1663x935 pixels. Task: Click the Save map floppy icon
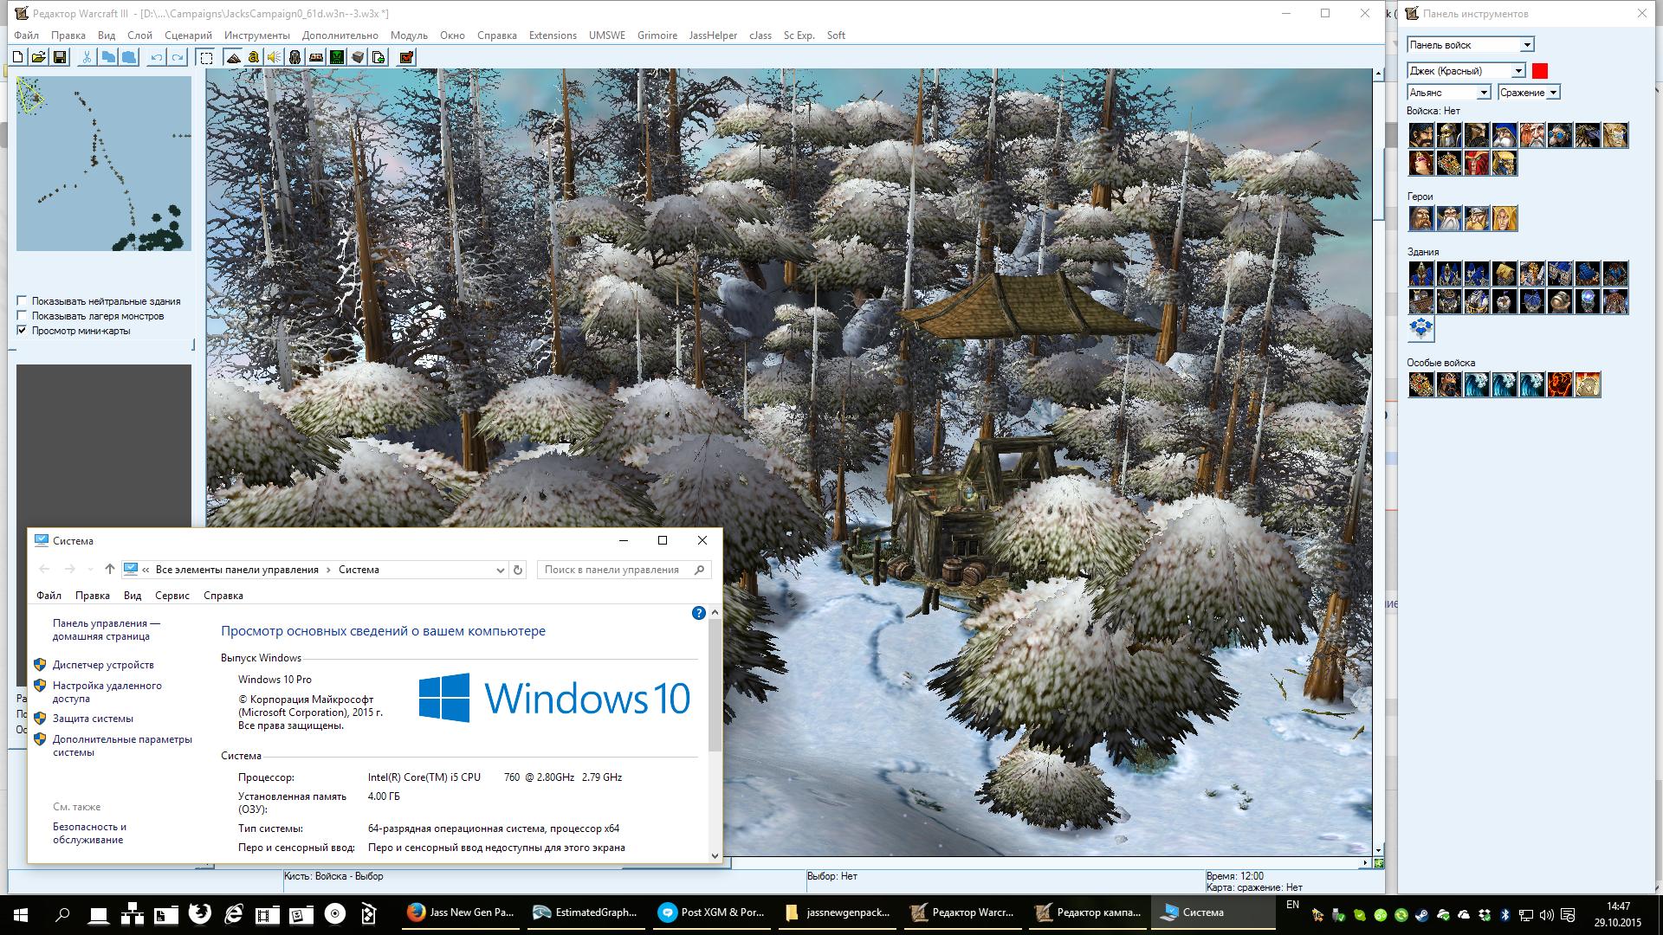point(60,57)
